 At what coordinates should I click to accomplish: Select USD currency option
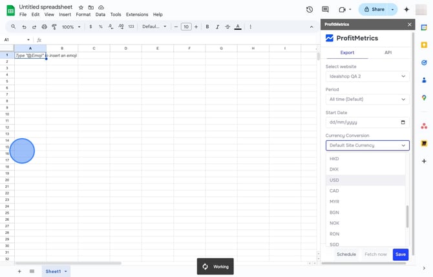click(x=366, y=180)
